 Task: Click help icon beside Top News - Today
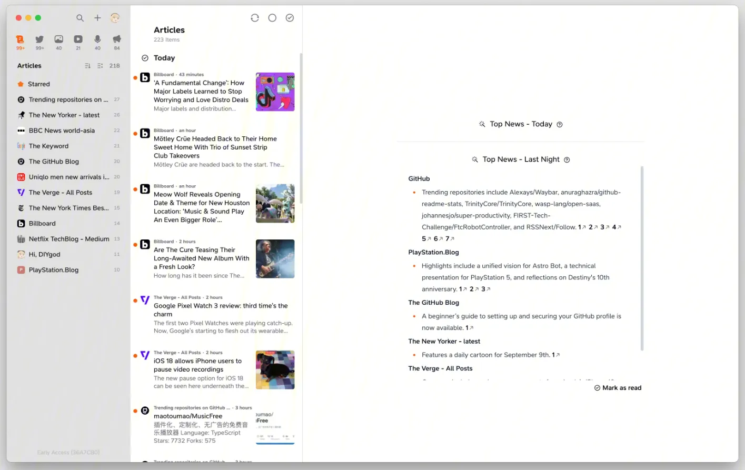tap(560, 125)
